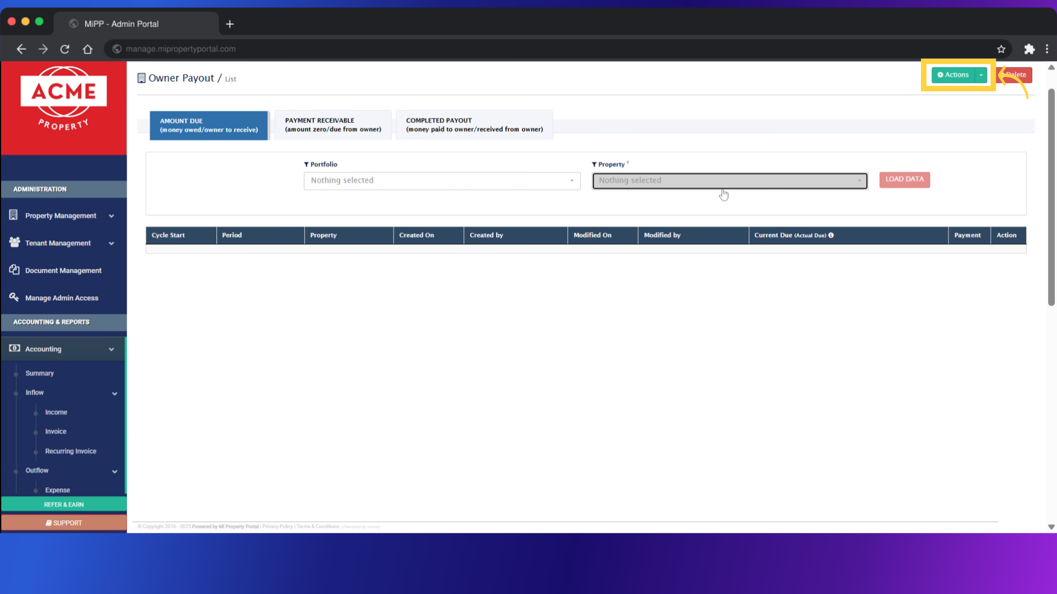Expand the Property Management menu chevron
The width and height of the screenshot is (1057, 594).
pyautogui.click(x=111, y=216)
